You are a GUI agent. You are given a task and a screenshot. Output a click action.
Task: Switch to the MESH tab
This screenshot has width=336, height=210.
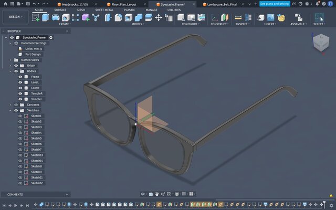(x=81, y=10)
